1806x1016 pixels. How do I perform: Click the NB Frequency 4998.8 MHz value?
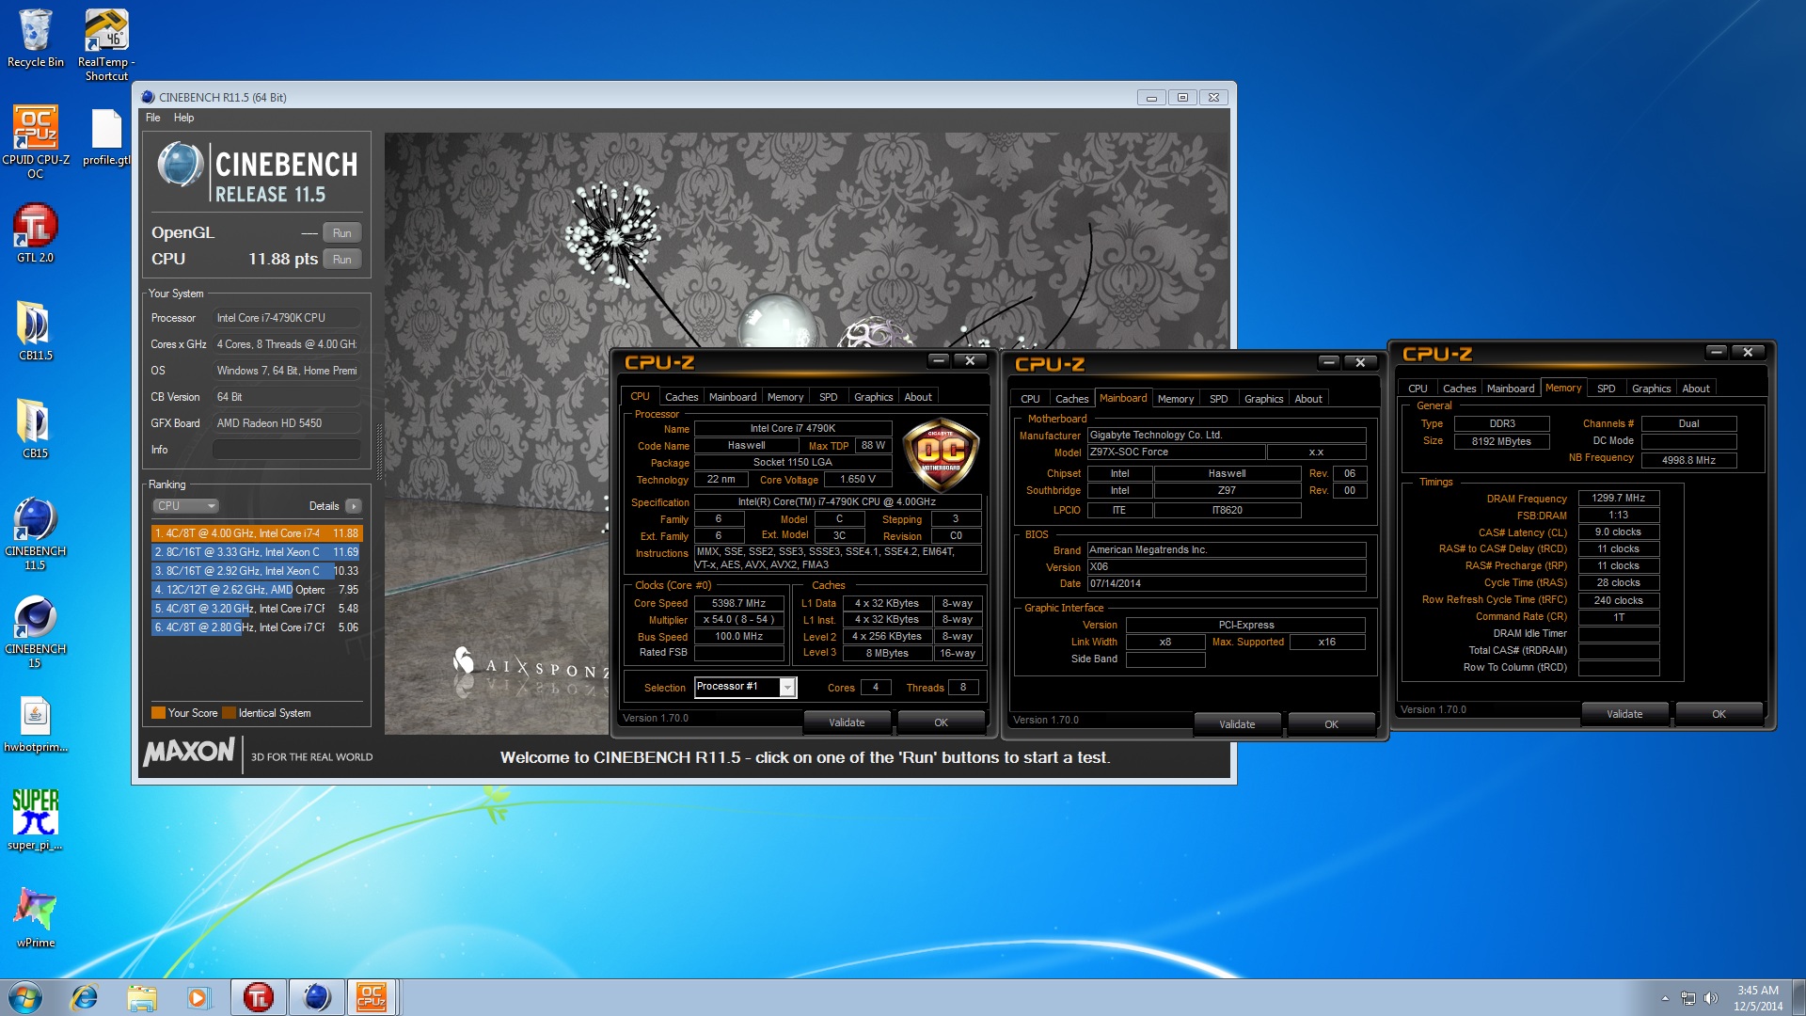tap(1688, 460)
